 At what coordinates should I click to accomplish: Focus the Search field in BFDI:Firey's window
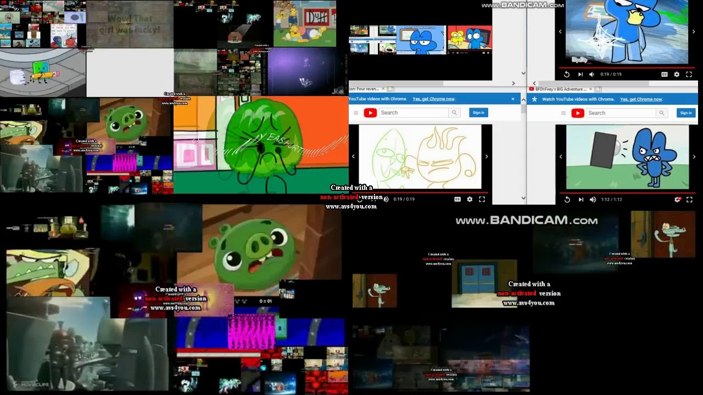point(621,113)
